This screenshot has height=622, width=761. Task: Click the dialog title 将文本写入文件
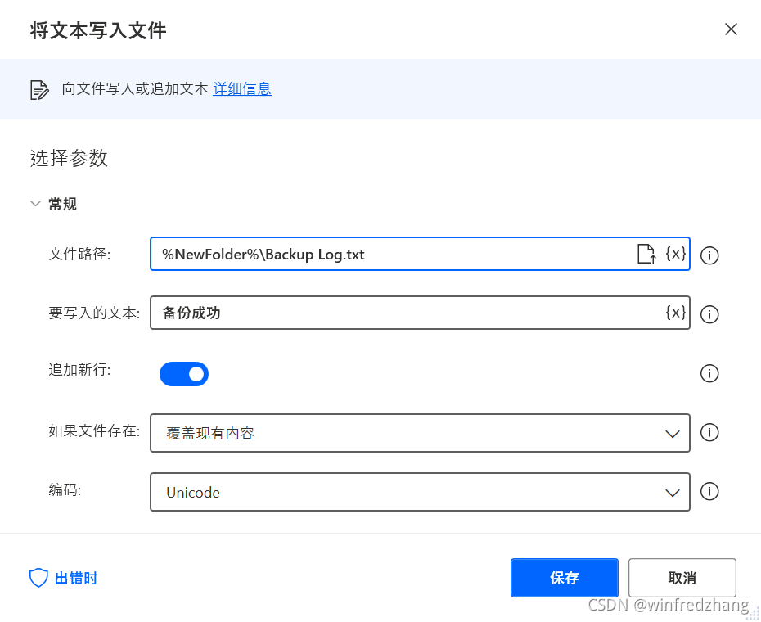pos(98,30)
